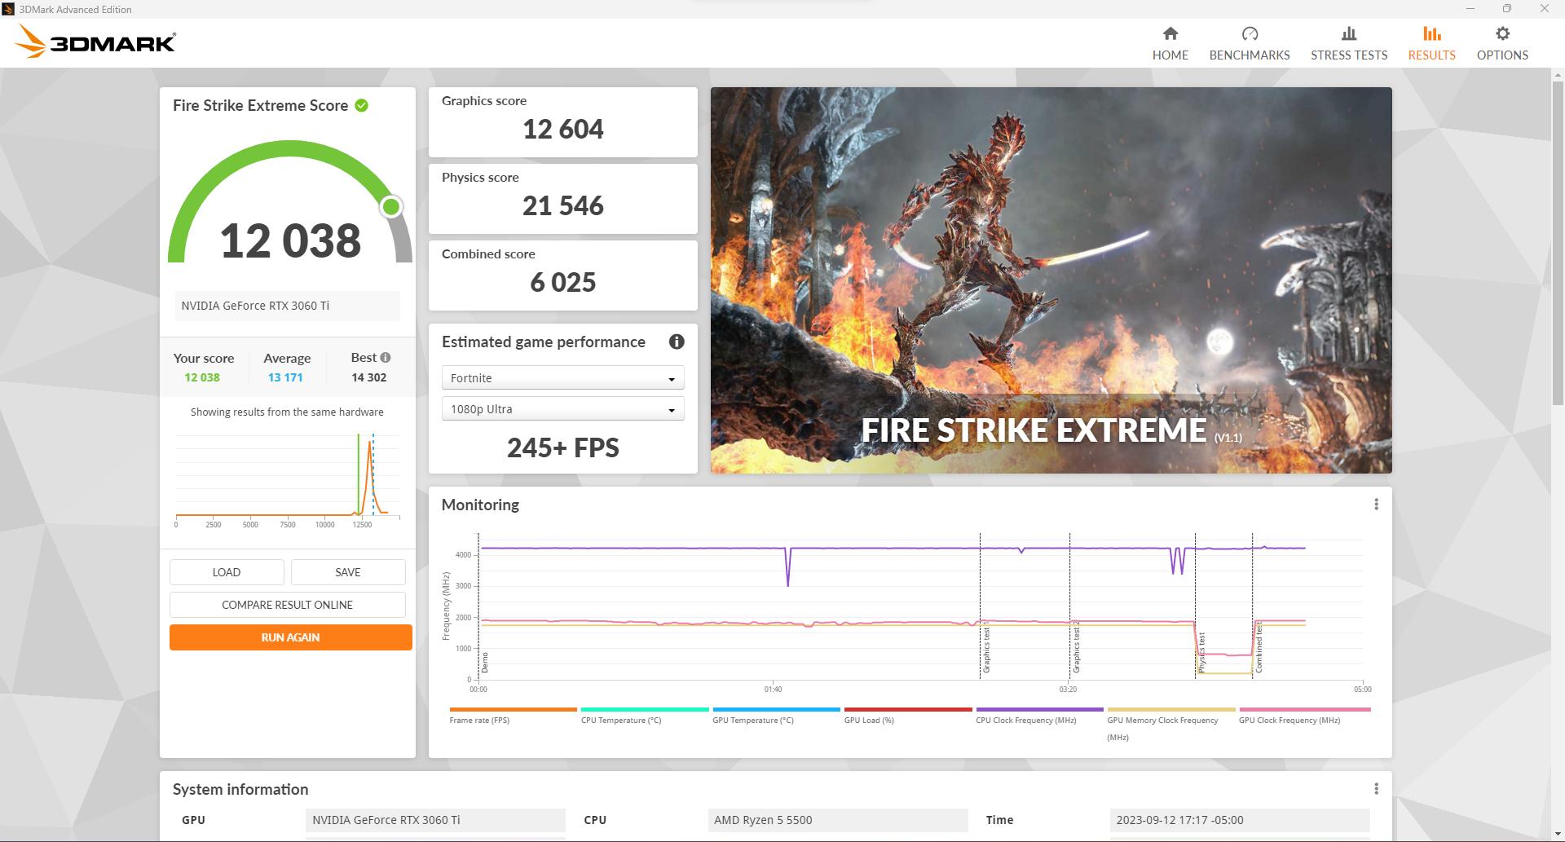
Task: Click the GPU Clock Frequency legend color bar
Action: point(1303,710)
